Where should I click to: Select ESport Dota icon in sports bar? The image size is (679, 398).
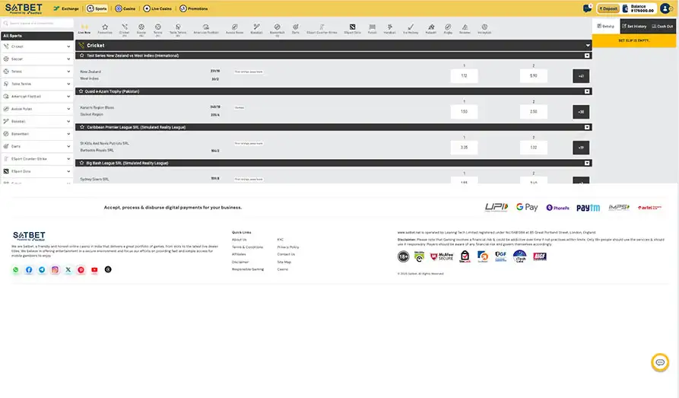352,29
